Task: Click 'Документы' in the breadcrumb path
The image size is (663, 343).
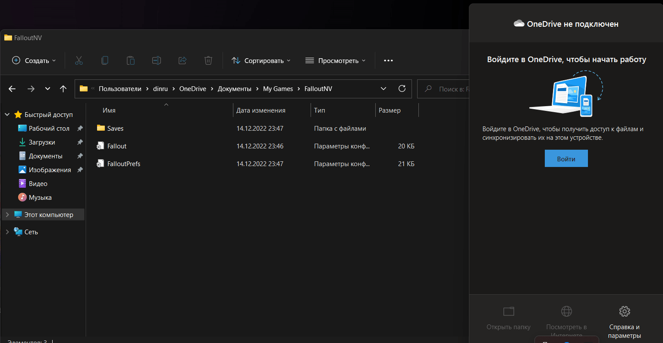Action: click(235, 89)
